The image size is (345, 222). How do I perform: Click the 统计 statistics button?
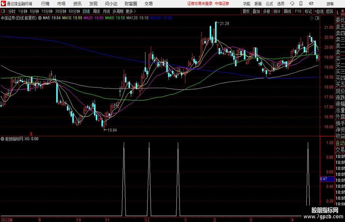277,11
